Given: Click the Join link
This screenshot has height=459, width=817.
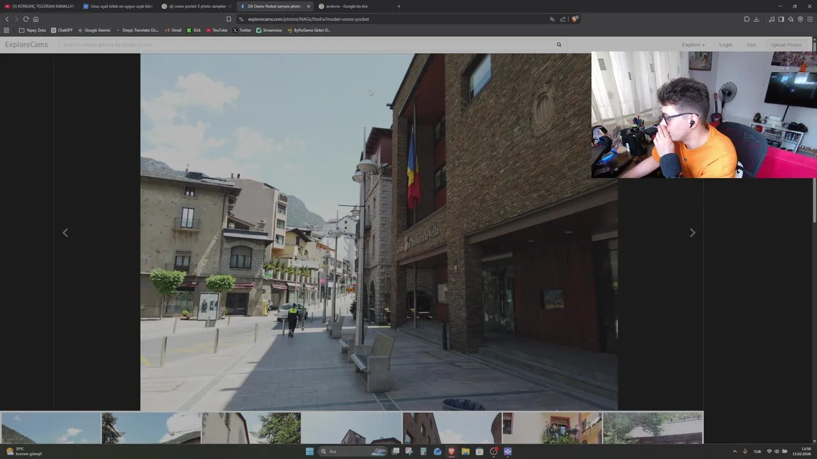Looking at the screenshot, I should (x=751, y=45).
